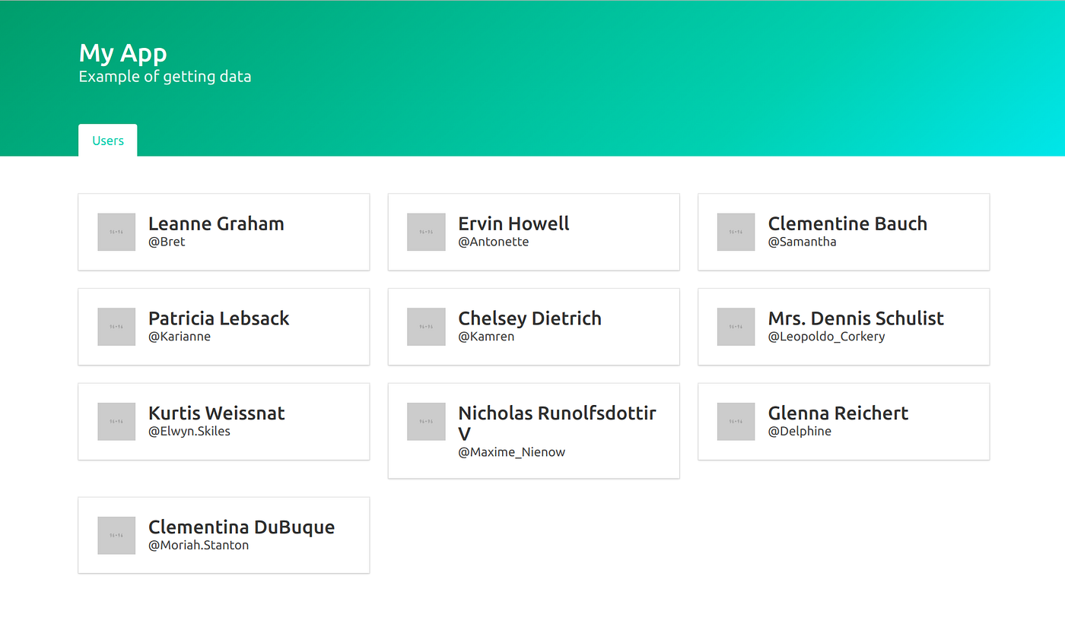Click Mrs. Dennis Schulist's avatar thumbnail
Image resolution: width=1065 pixels, height=617 pixels.
tap(736, 327)
